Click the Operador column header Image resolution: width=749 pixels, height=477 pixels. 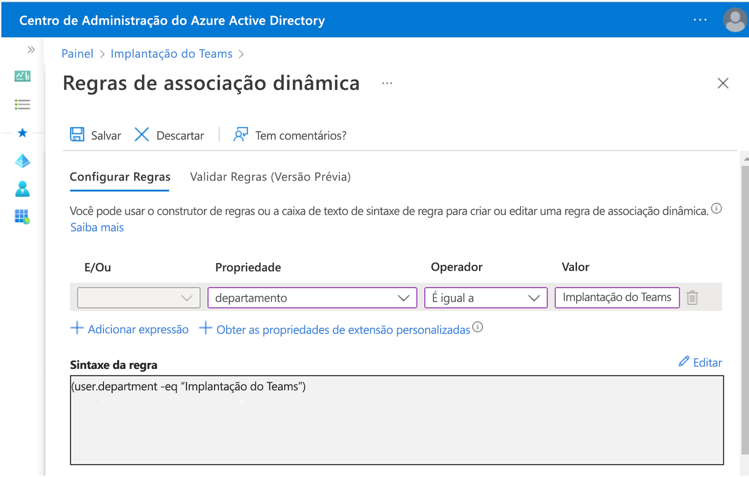coord(457,267)
